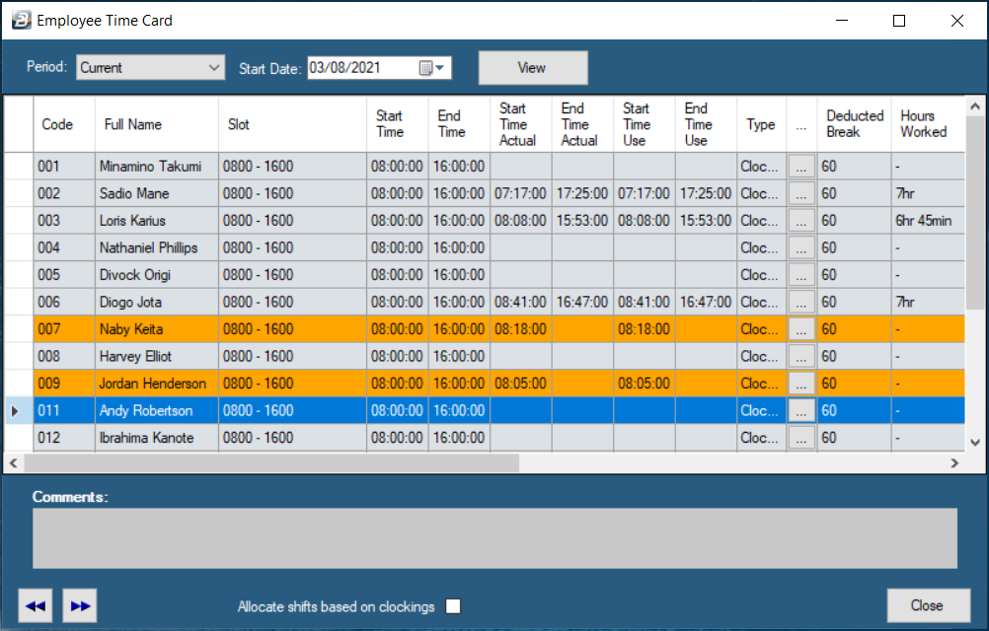989x631 pixels.
Task: Select the Sadio Mane name cell
Action: (x=157, y=194)
